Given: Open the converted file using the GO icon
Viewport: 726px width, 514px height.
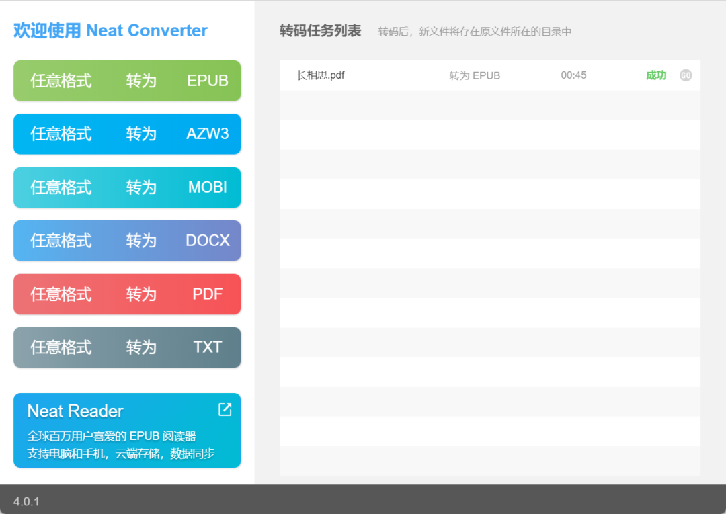Looking at the screenshot, I should point(686,75).
